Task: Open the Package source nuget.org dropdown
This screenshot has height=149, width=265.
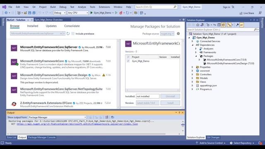Action: point(167,34)
